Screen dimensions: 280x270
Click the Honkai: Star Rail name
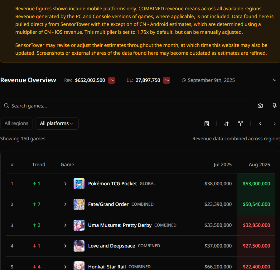coord(107,267)
